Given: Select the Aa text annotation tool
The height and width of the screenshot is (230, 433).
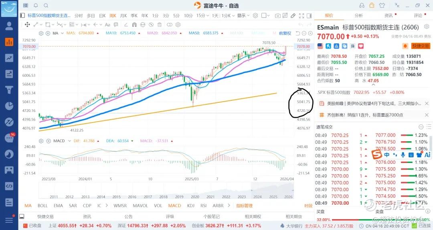Looking at the screenshot, I should coord(107,24).
